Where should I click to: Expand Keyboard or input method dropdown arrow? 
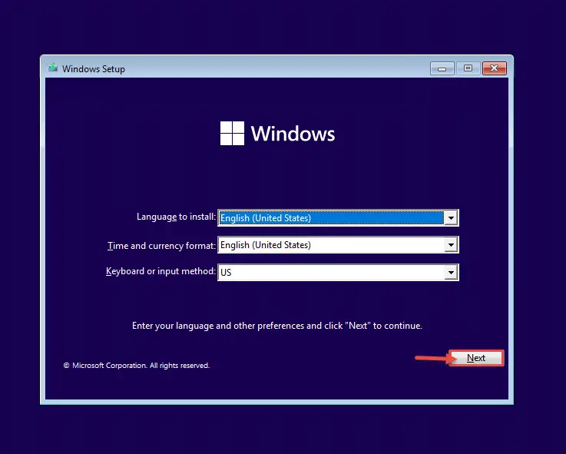tap(451, 273)
